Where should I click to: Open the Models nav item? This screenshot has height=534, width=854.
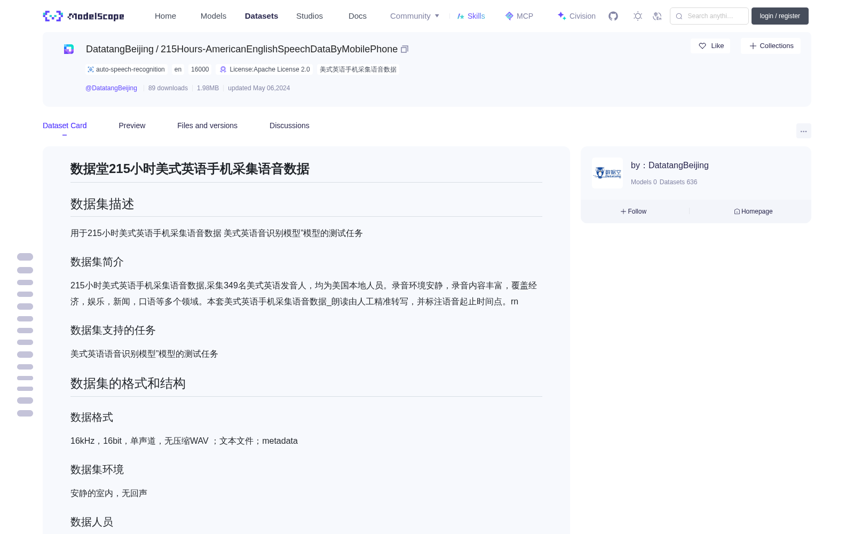tap(213, 16)
